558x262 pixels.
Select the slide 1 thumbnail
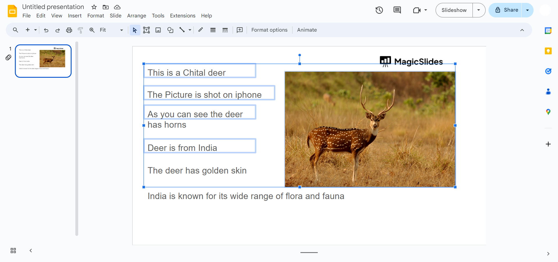(x=43, y=61)
